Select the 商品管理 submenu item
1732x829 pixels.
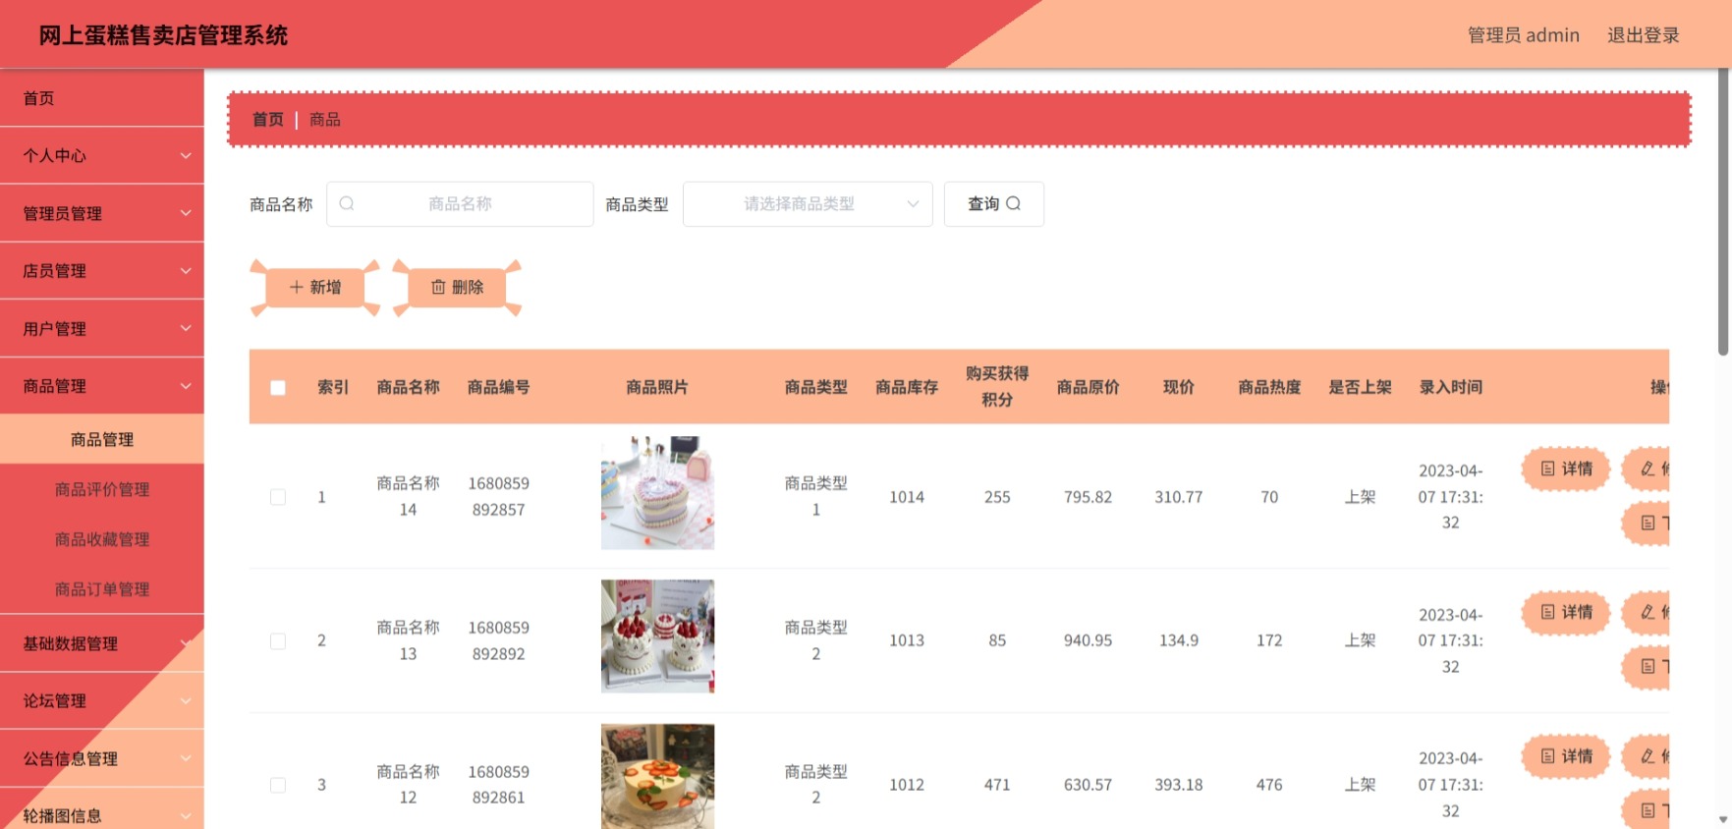pos(102,439)
